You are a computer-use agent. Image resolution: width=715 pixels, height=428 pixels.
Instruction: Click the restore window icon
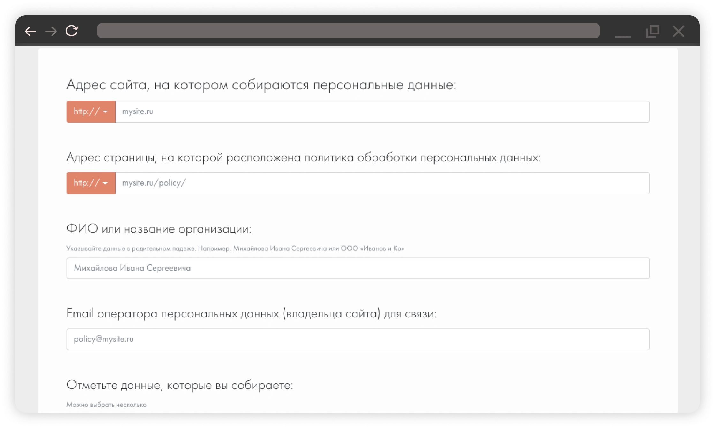[x=652, y=32]
